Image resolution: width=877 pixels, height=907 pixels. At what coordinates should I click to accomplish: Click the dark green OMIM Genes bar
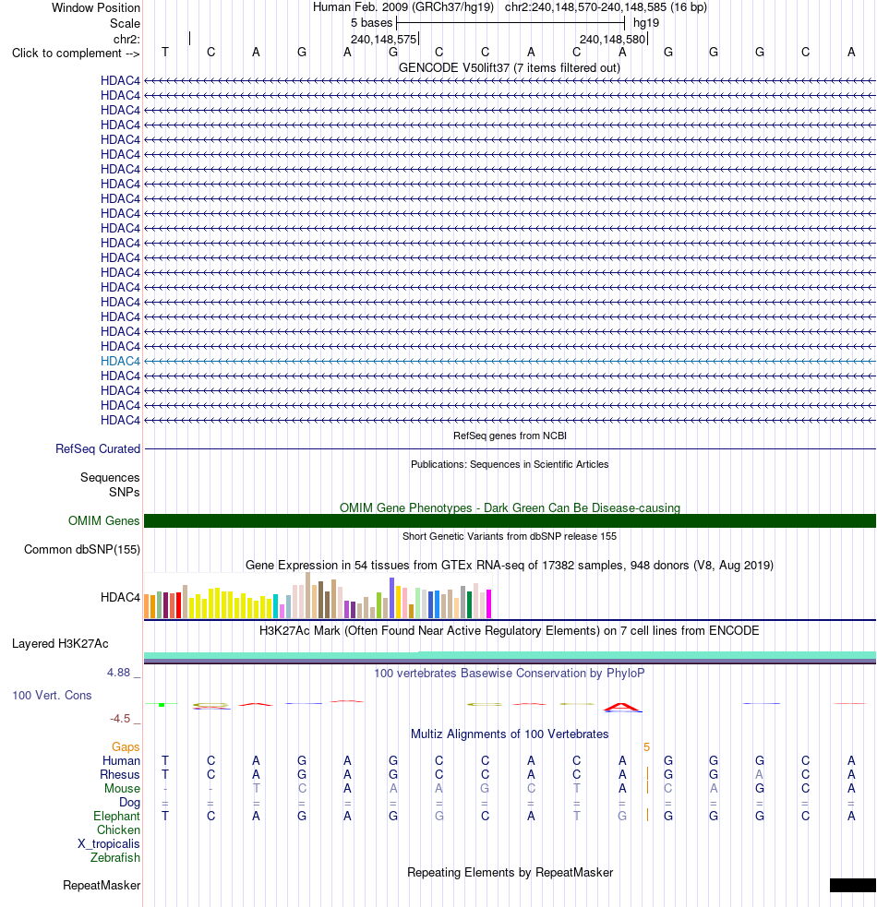(x=510, y=520)
